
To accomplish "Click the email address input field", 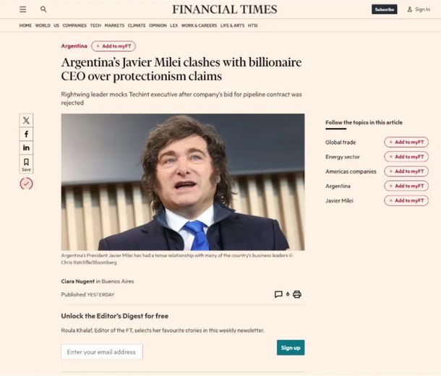I will (x=102, y=352).
